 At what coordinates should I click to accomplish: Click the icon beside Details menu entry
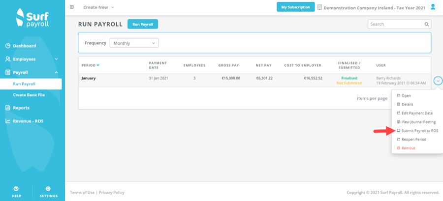coord(399,104)
